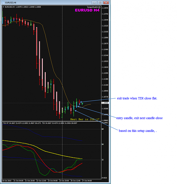Click 'based on this setup candle' note
The image size is (177, 184).
click(138, 131)
